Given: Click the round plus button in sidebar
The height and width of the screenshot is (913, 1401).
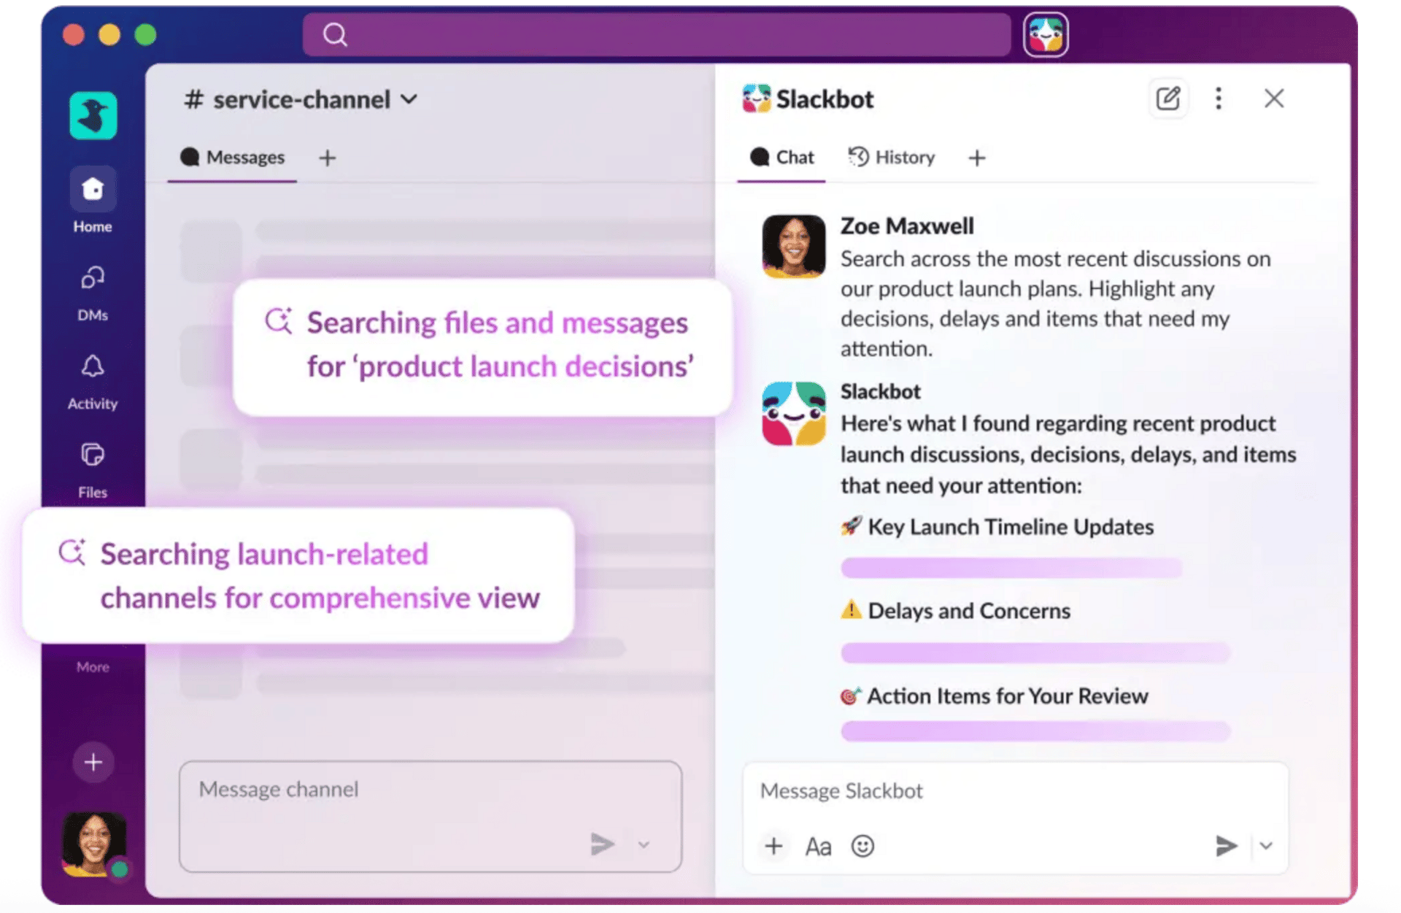Looking at the screenshot, I should click(93, 763).
